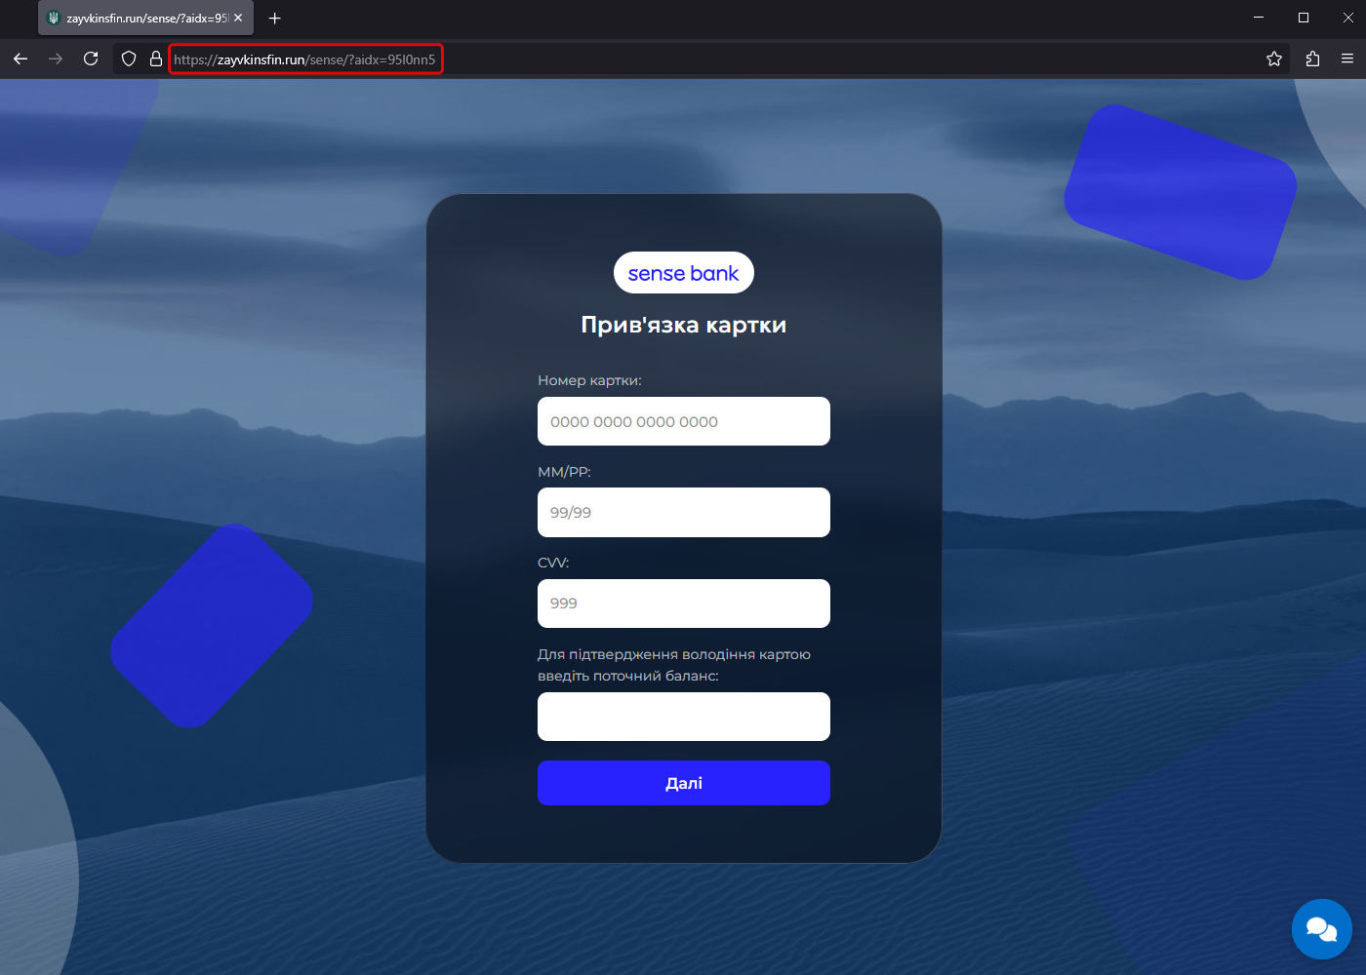Click the browser forward arrow

56,58
